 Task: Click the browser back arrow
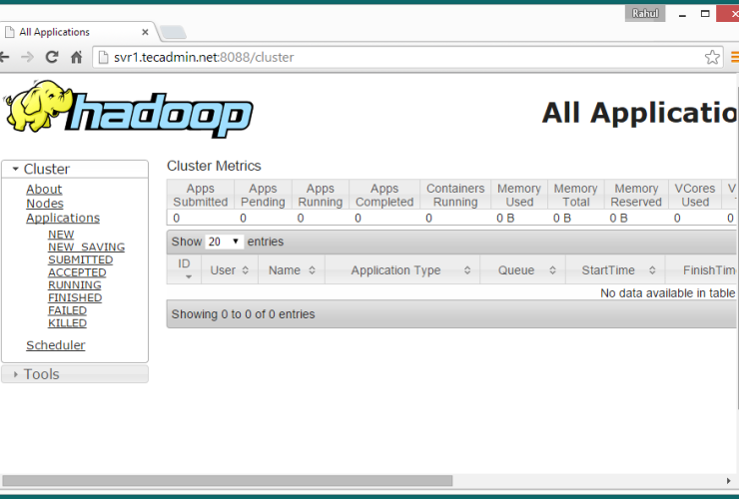tap(4, 58)
